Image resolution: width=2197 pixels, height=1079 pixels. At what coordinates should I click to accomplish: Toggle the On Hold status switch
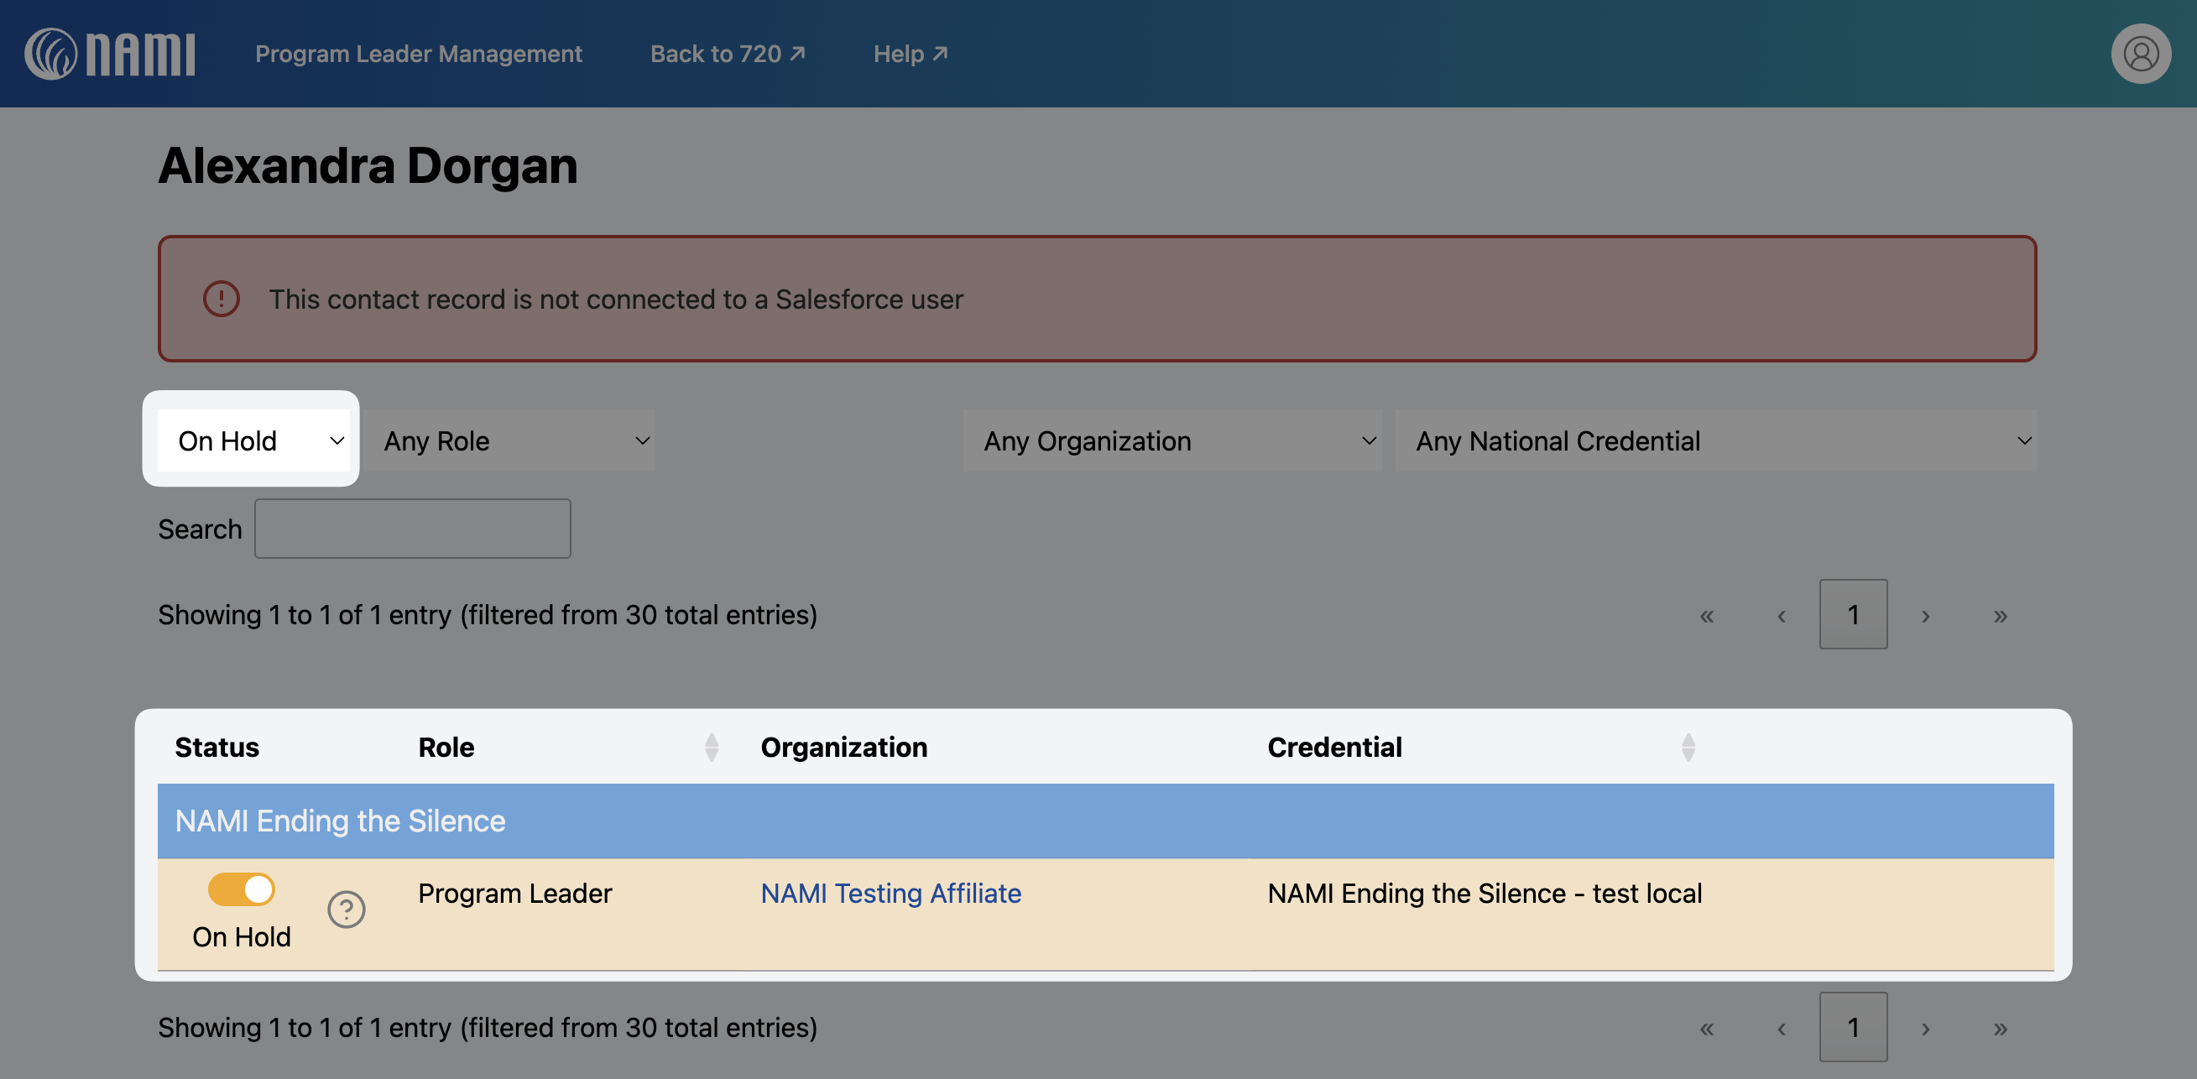(242, 889)
